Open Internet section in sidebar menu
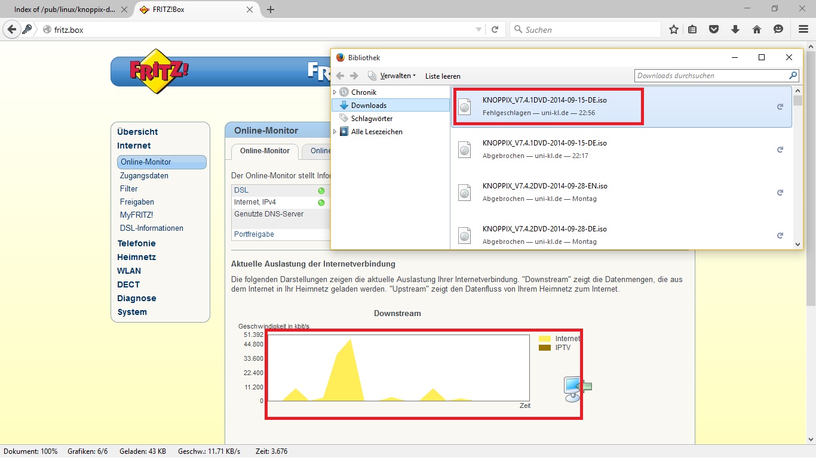The image size is (816, 458). pyautogui.click(x=134, y=146)
